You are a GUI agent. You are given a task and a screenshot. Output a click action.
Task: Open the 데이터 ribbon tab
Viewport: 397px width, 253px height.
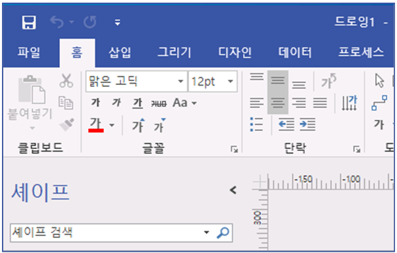295,53
